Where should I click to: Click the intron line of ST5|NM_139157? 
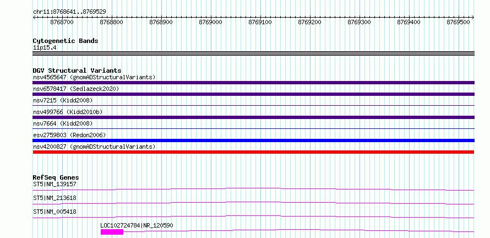coord(253,189)
